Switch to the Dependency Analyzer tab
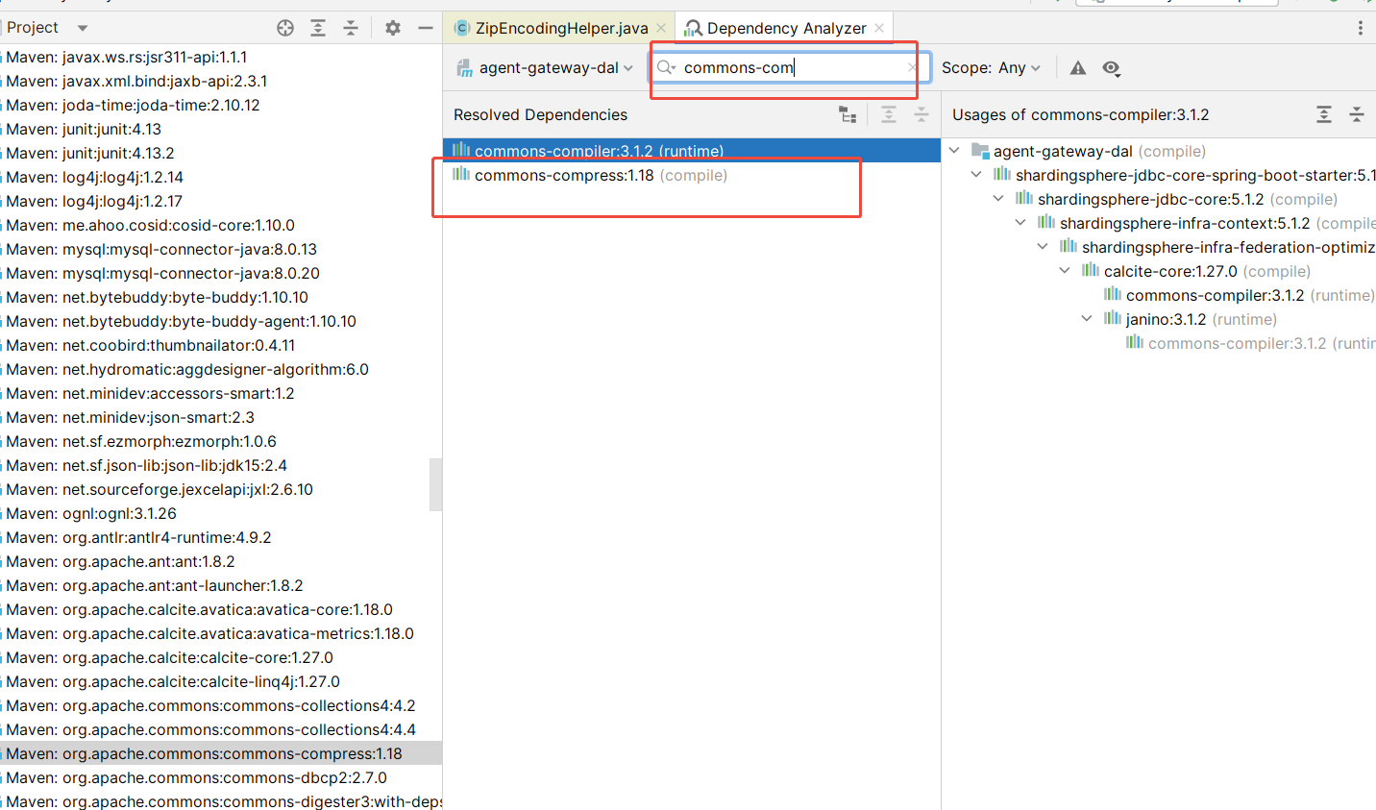Viewport: 1376px width, 810px height. coord(786,28)
